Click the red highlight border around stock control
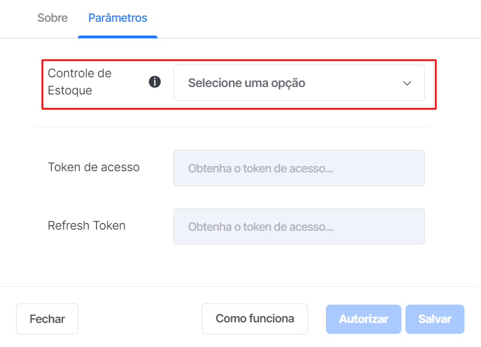 [239, 60]
